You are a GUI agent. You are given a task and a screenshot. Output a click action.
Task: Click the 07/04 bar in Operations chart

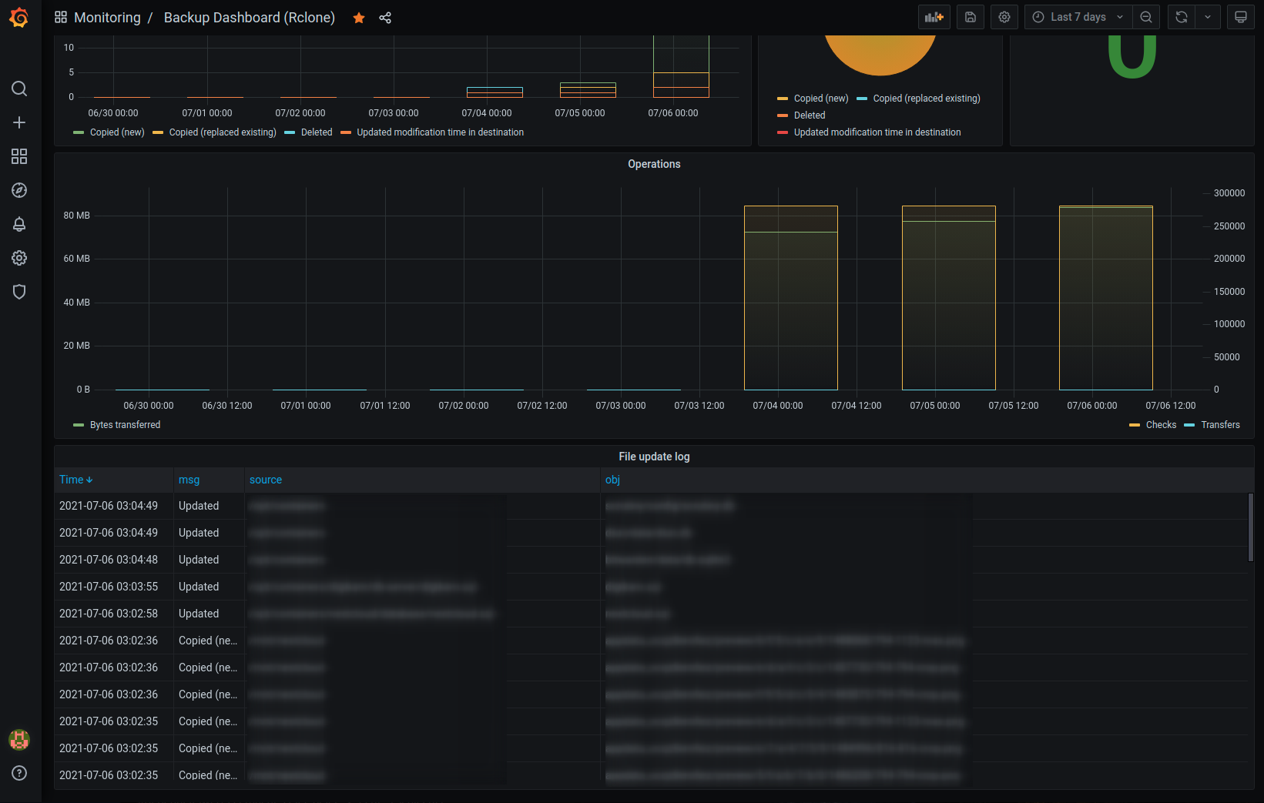(x=791, y=298)
